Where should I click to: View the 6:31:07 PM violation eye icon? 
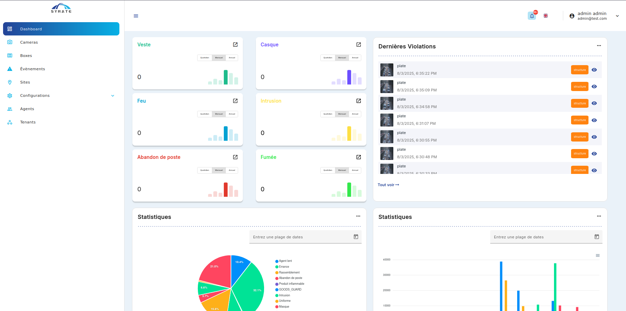tap(594, 120)
